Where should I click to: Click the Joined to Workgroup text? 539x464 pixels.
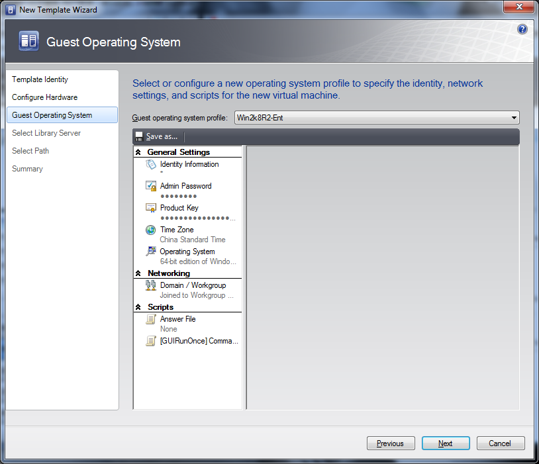point(197,295)
